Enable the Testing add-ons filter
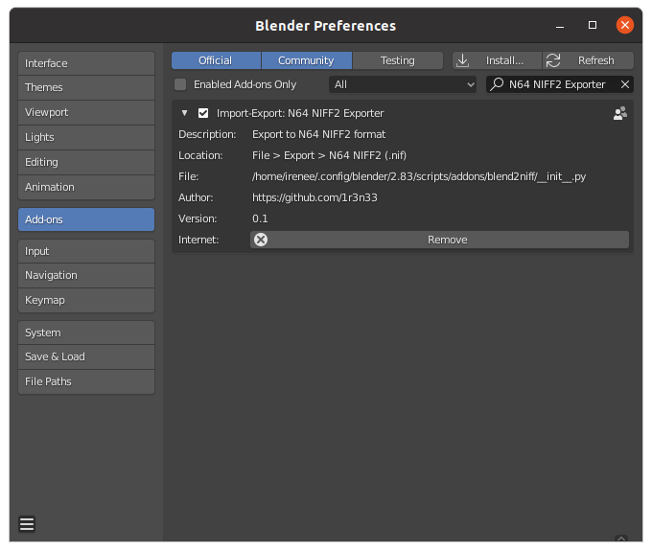The width and height of the screenshot is (652, 551). [x=398, y=60]
